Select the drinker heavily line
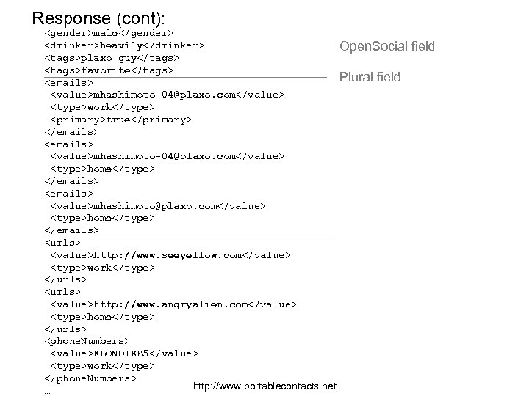 tap(124, 45)
